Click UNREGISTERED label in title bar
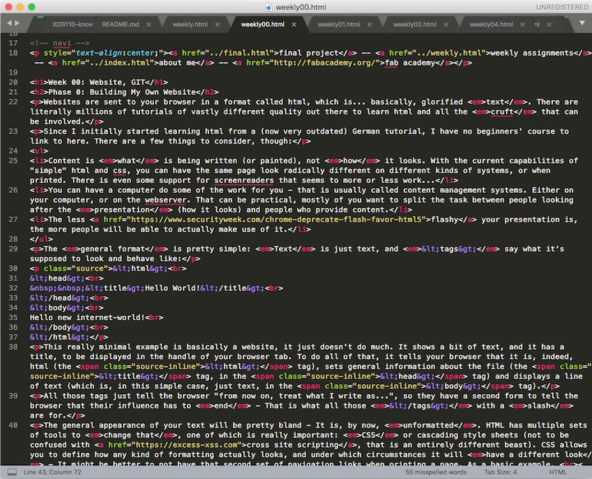This screenshot has width=592, height=479. point(562,7)
